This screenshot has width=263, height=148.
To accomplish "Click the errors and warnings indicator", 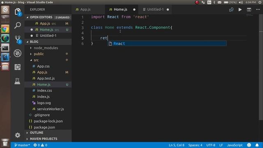I will click(40, 145).
